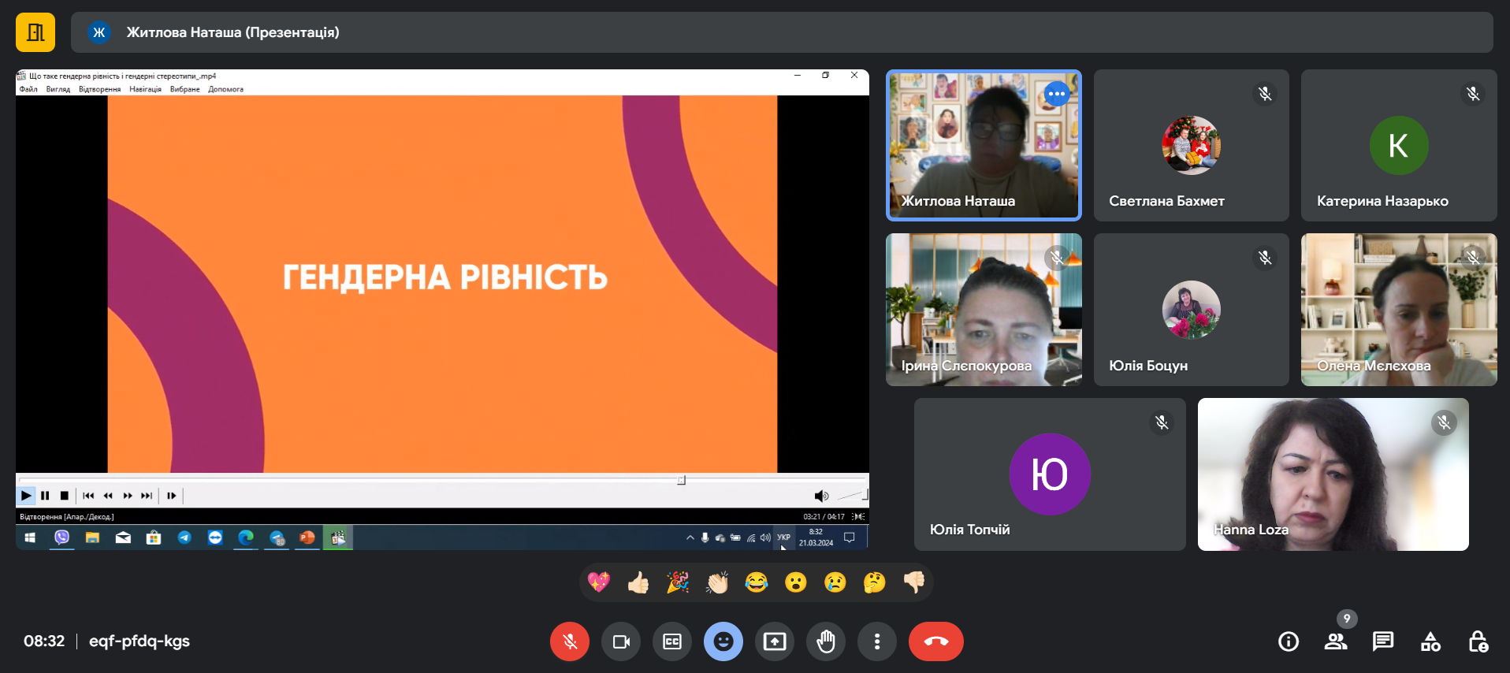Select Hanna Loza video tile
This screenshot has height=673, width=1510.
coord(1333,474)
